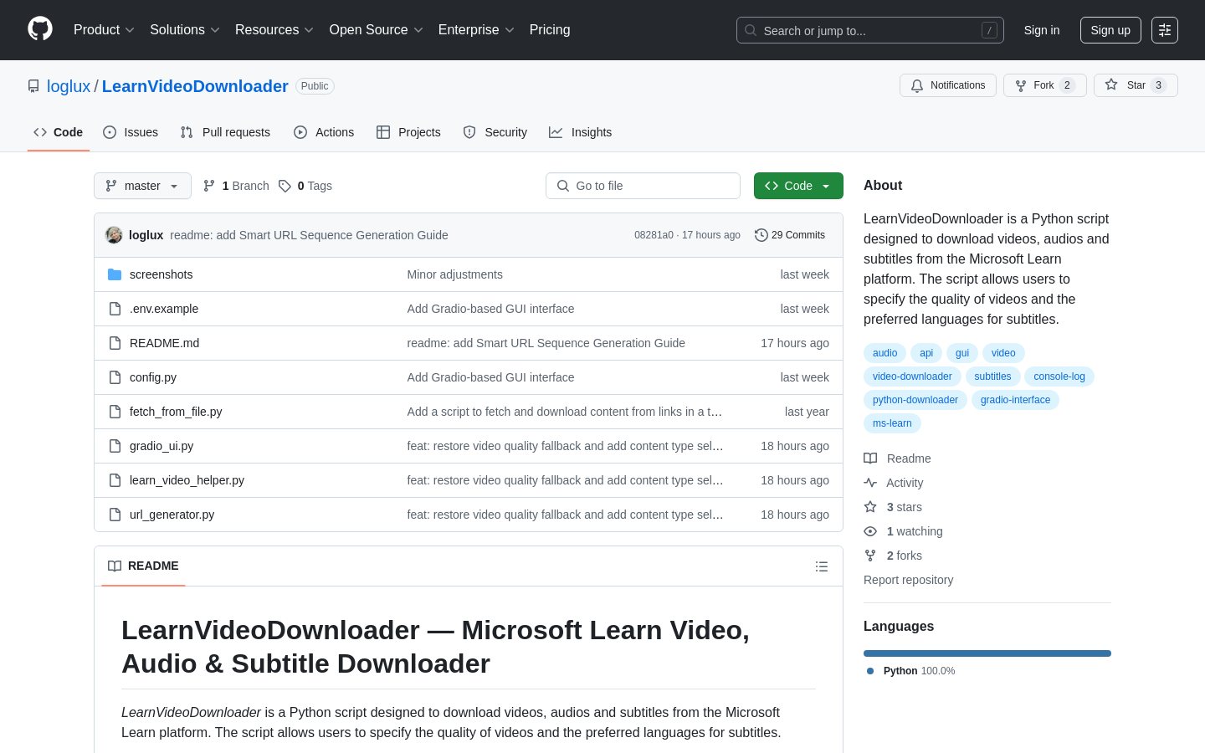
Task: Click the Notifications bell button
Action: tap(948, 85)
